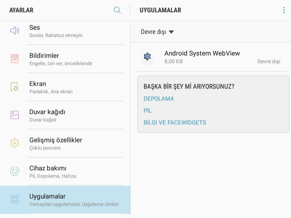
Task: Click the dropdown arrow beside Devre dışı
Action: pyautogui.click(x=171, y=32)
